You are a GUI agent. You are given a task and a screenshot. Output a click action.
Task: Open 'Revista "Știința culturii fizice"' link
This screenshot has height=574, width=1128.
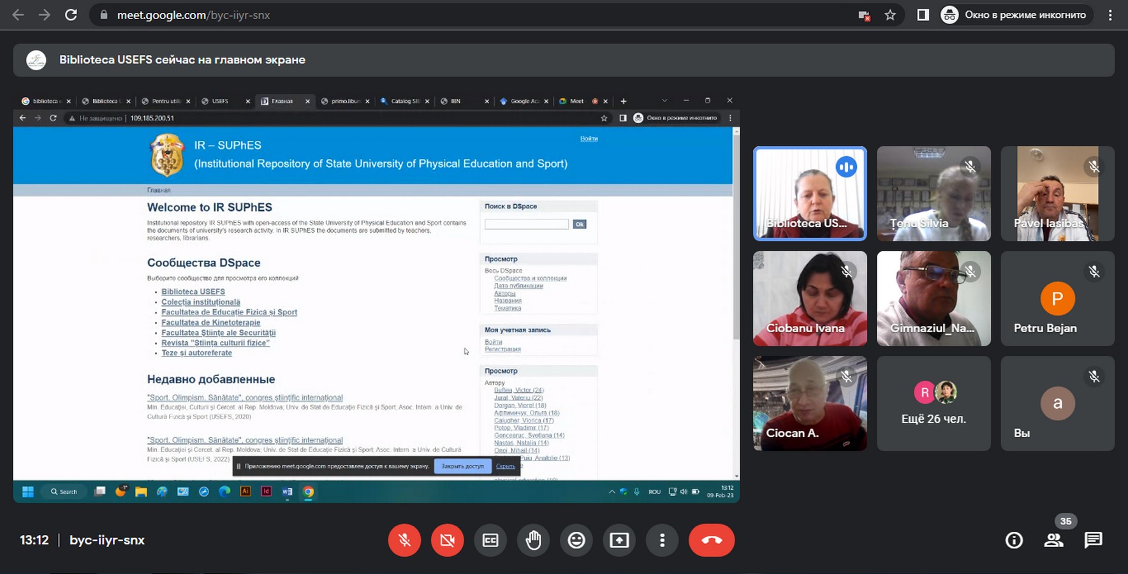[x=216, y=342]
